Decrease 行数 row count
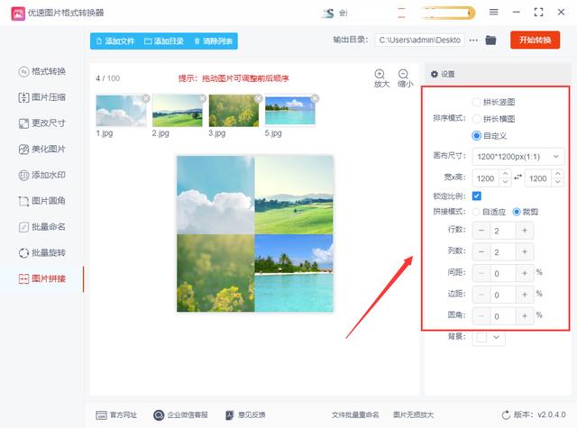577x428 pixels. tap(481, 231)
